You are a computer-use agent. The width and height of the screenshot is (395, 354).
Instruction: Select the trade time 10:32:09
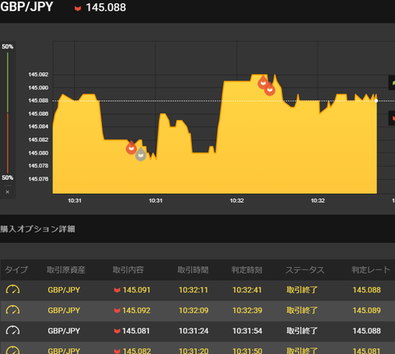coord(193,310)
